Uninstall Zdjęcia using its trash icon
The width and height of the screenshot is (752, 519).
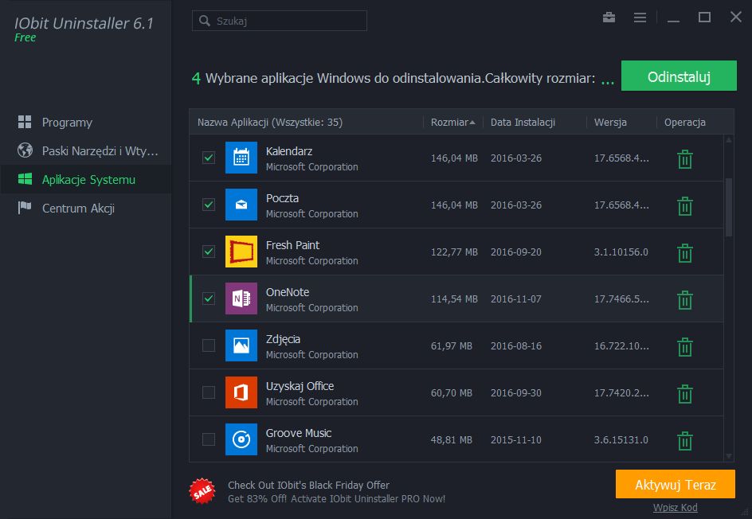(x=684, y=347)
